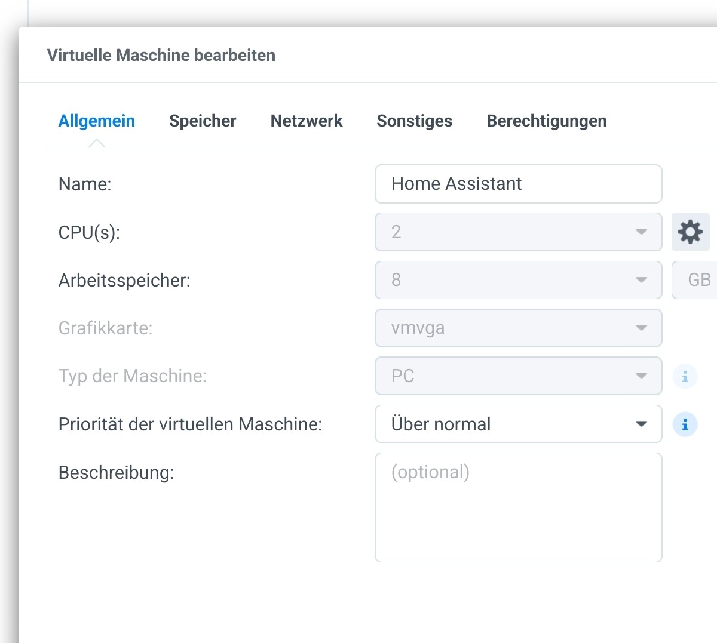Screen dimensions: 717x643
Task: Go to the Sonstiges tab
Action: coord(414,121)
